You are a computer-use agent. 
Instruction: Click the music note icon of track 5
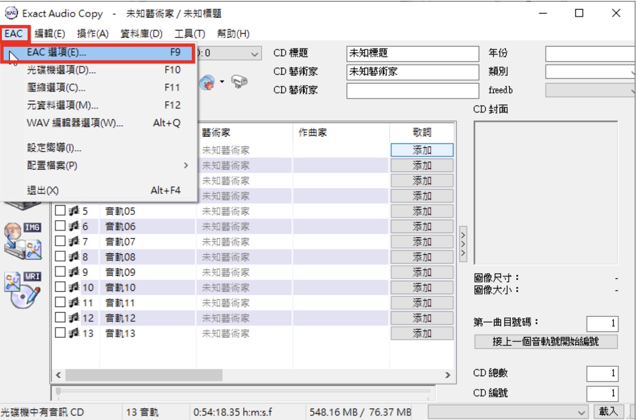point(74,211)
